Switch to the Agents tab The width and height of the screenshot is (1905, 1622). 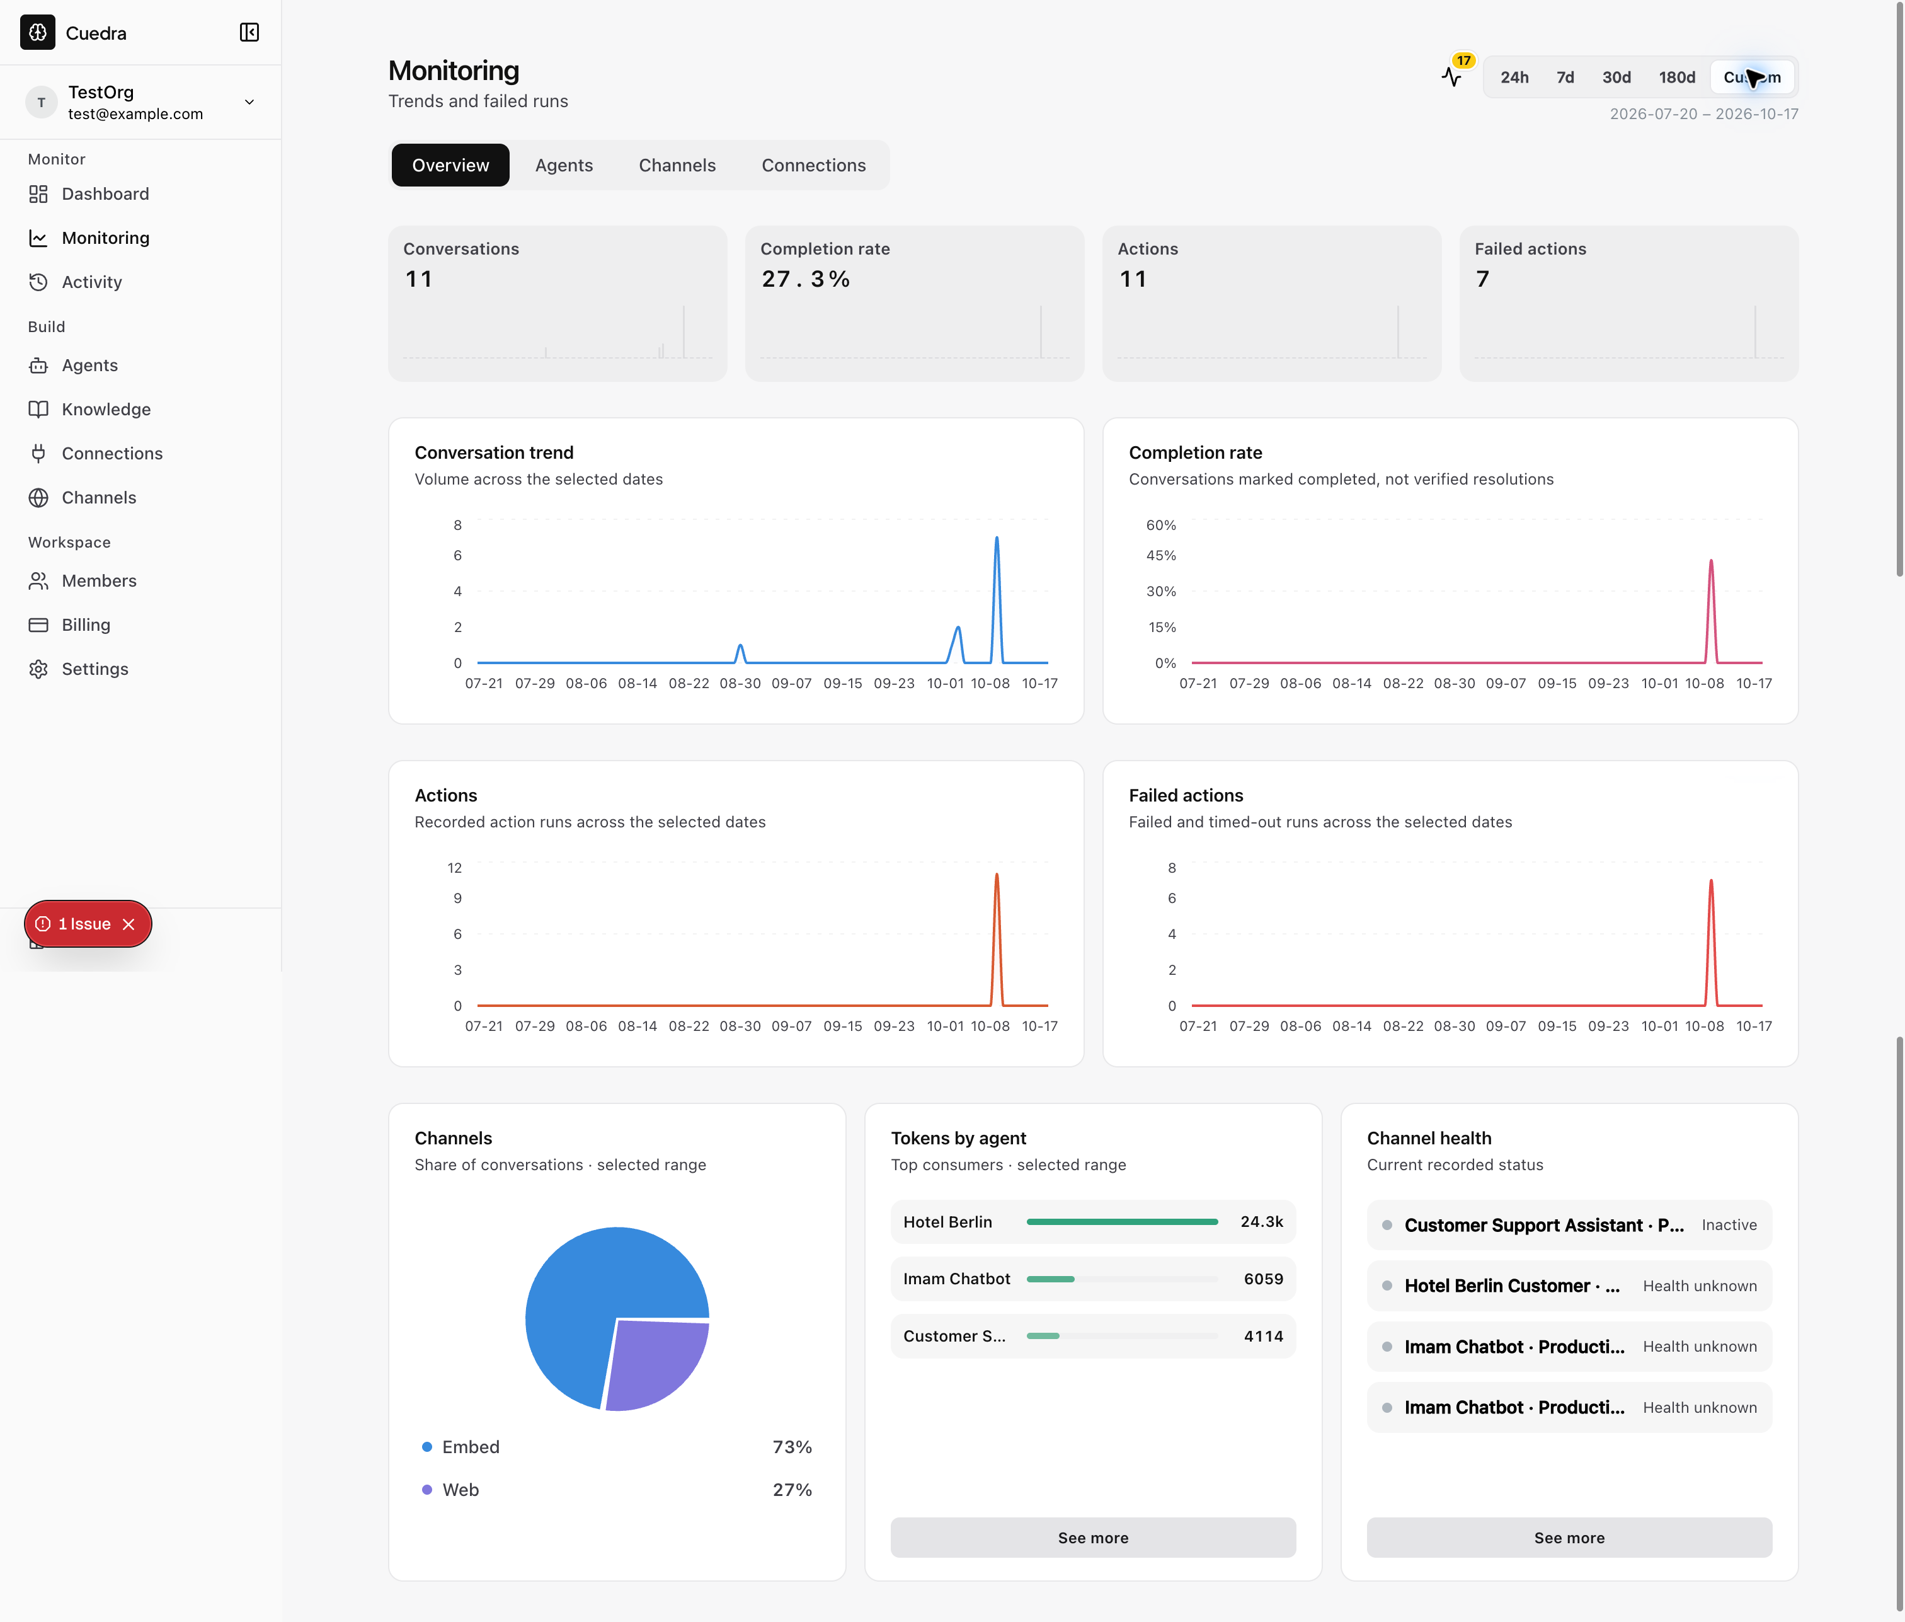click(x=564, y=166)
